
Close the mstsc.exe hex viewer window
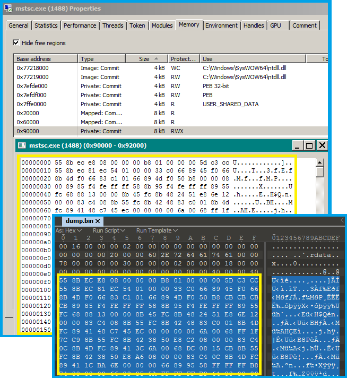coord(322,145)
